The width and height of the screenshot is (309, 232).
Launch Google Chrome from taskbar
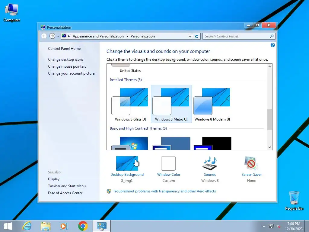click(x=83, y=226)
